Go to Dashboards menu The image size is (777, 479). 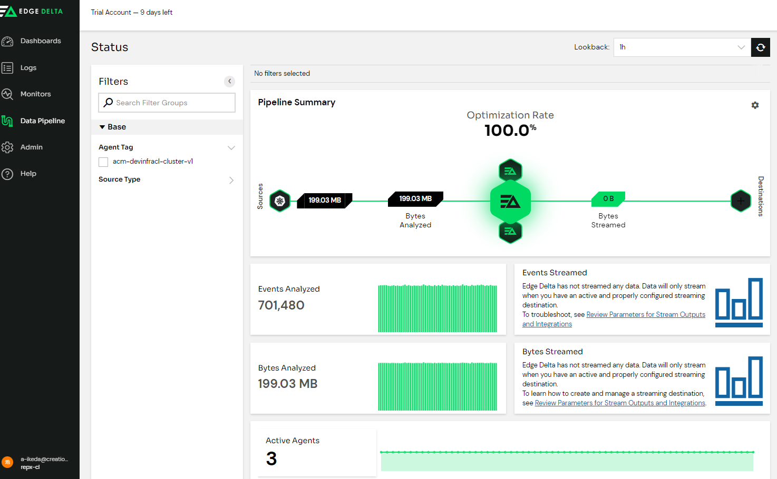coord(41,41)
